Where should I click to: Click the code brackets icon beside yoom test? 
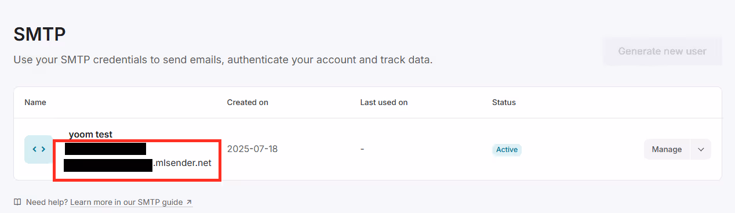tap(39, 149)
